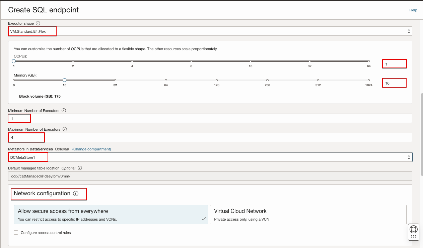
Task: Set Memory slider to the 64 mark
Action: click(x=166, y=80)
